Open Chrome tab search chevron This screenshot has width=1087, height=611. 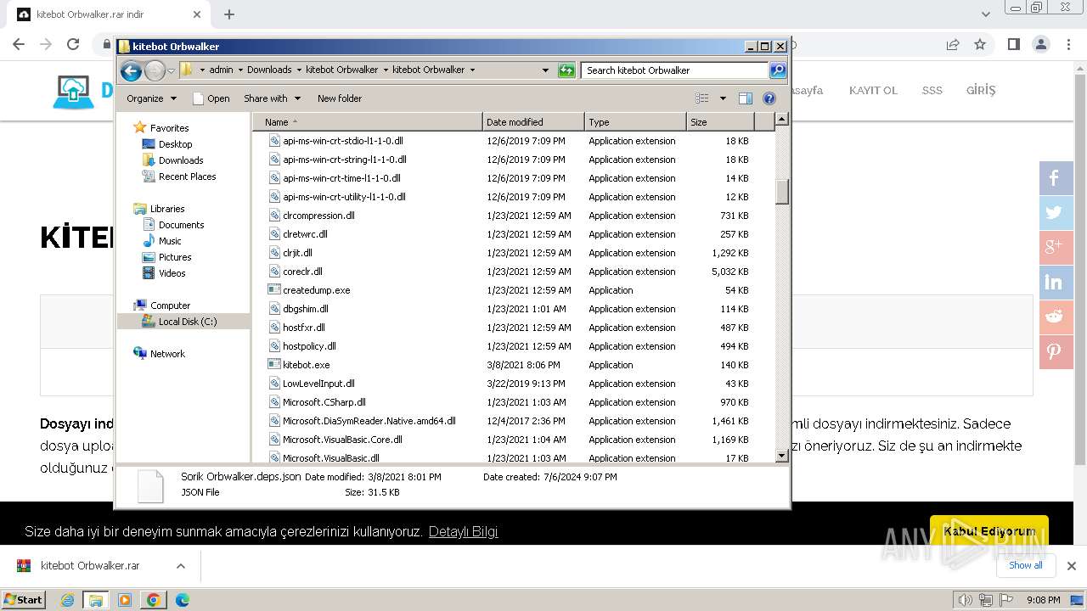985,14
